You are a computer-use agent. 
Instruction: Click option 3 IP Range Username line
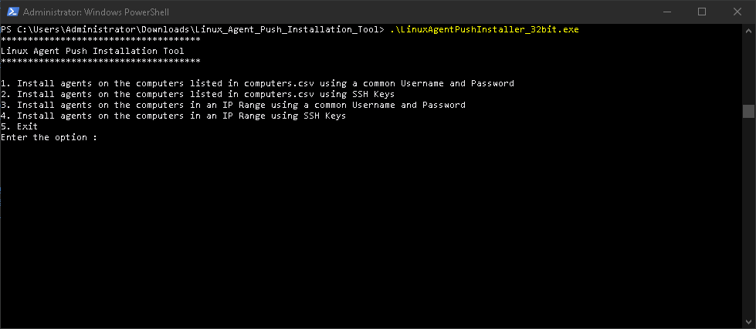pos(233,105)
